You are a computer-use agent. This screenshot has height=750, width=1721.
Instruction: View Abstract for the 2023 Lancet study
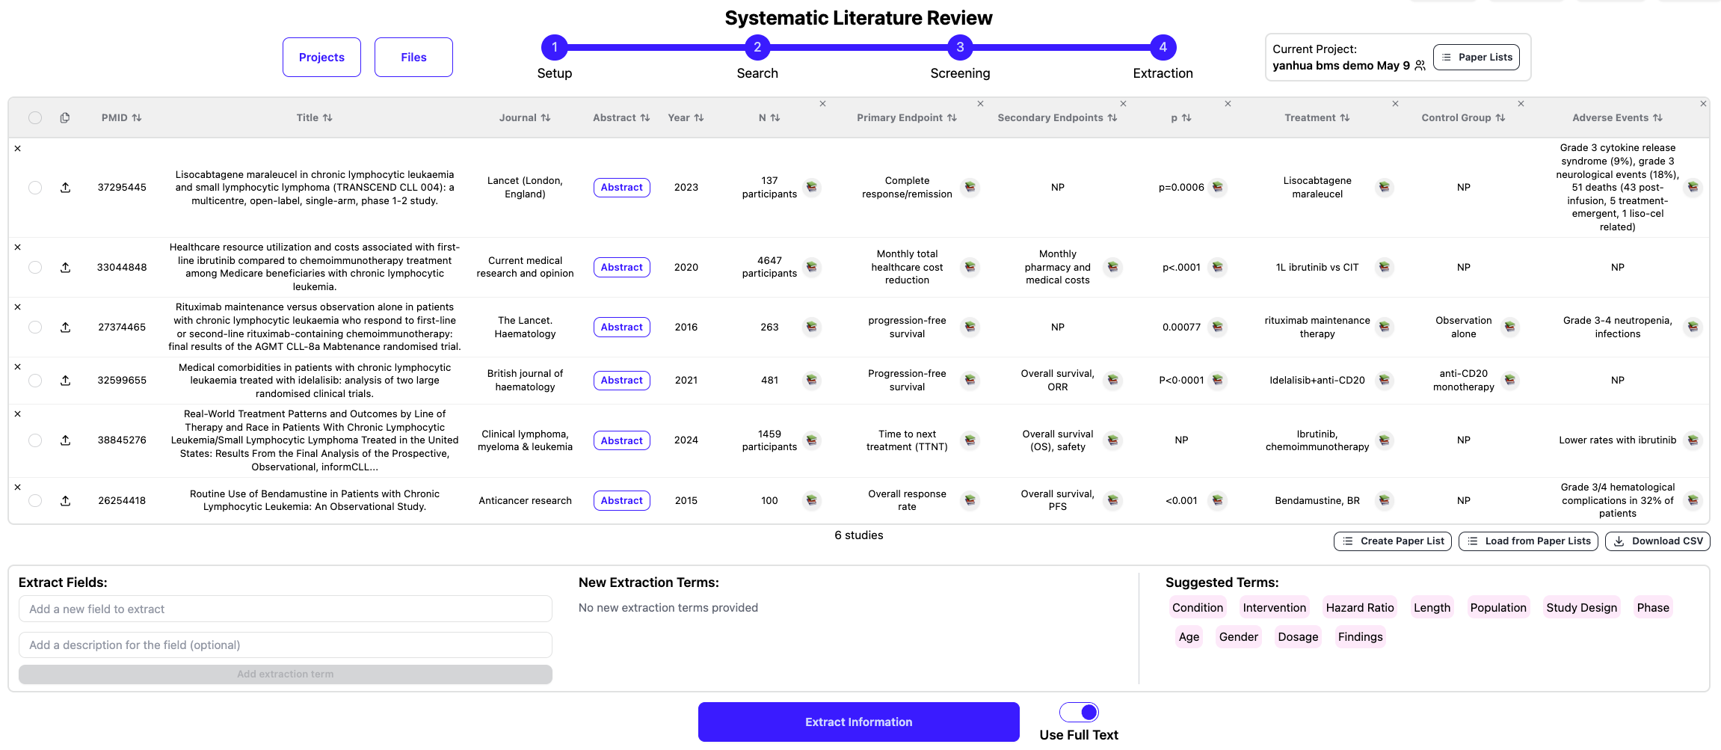[621, 188]
